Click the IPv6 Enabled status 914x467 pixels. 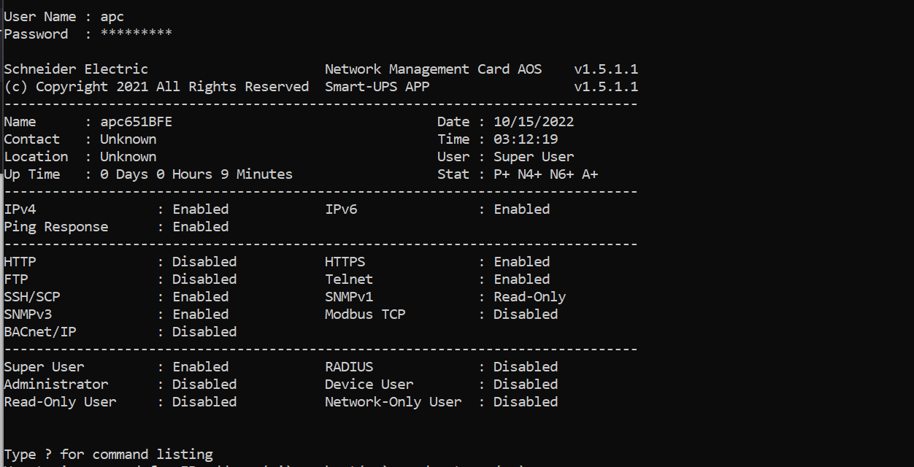tap(521, 209)
